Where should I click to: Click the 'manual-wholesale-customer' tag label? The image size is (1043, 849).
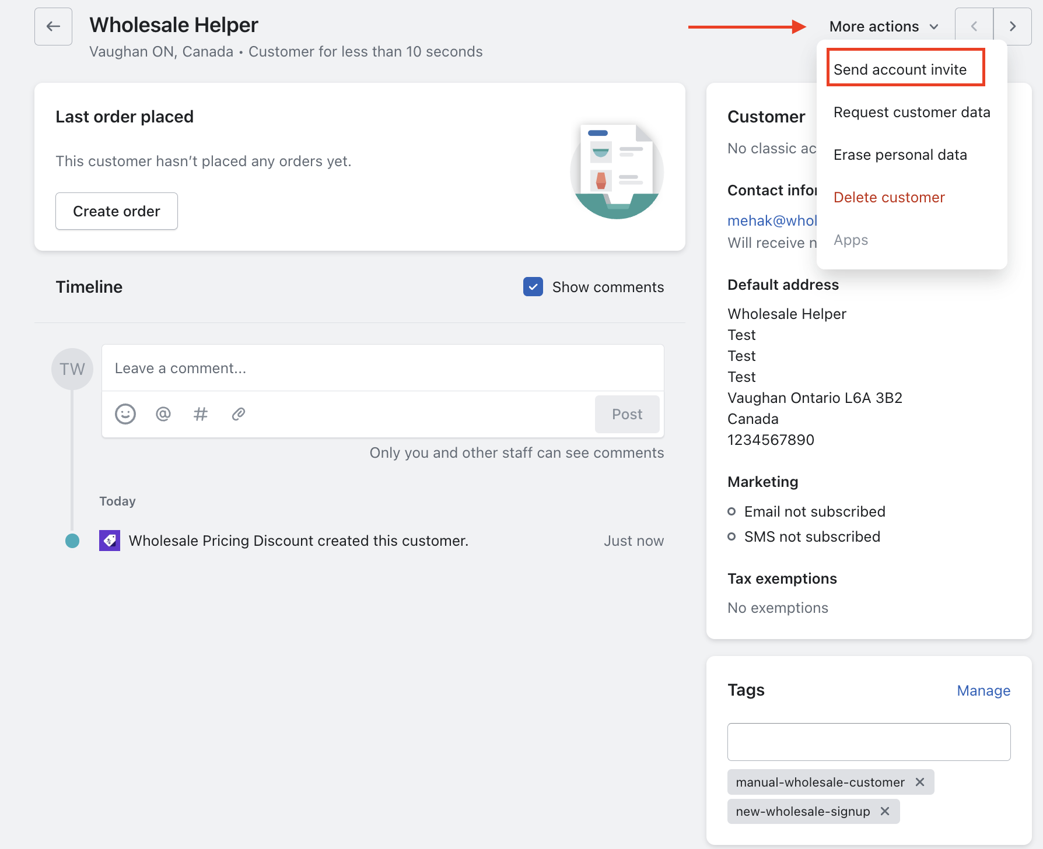pos(820,782)
